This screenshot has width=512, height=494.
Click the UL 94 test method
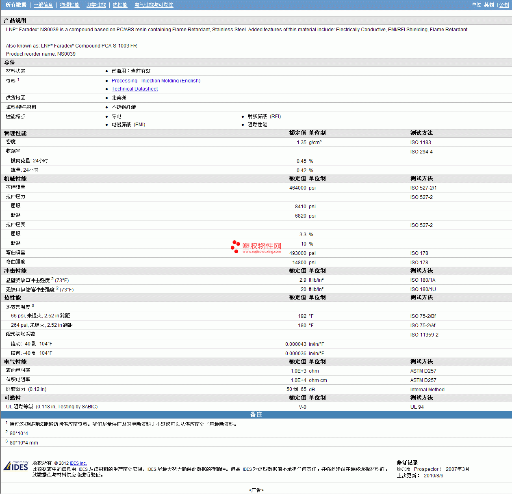coord(417,407)
